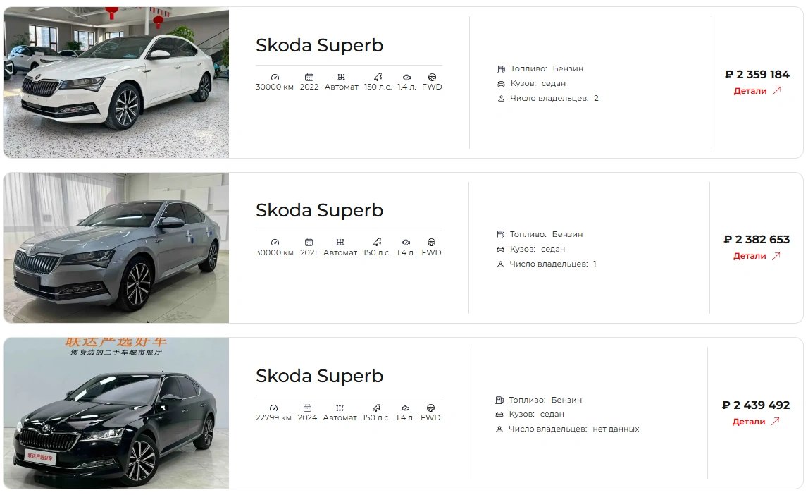Screen dimensions: 808x495
Task: Click the owner person icon in the black Superb listing
Action: (x=499, y=429)
